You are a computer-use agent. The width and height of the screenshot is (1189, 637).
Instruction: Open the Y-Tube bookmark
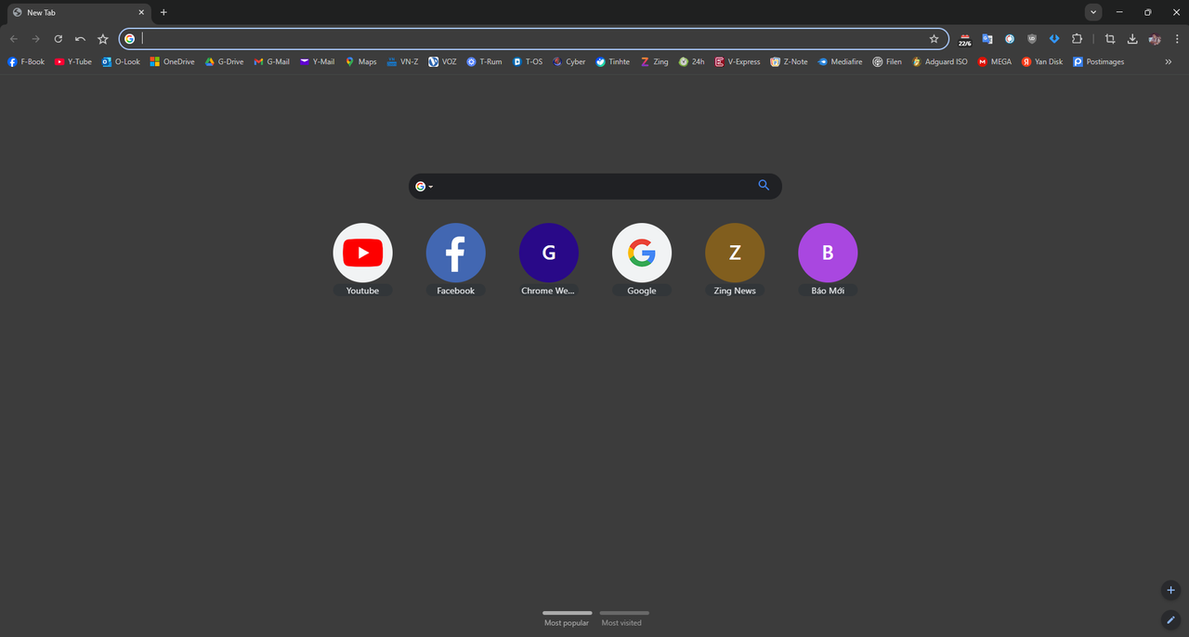[x=73, y=61]
